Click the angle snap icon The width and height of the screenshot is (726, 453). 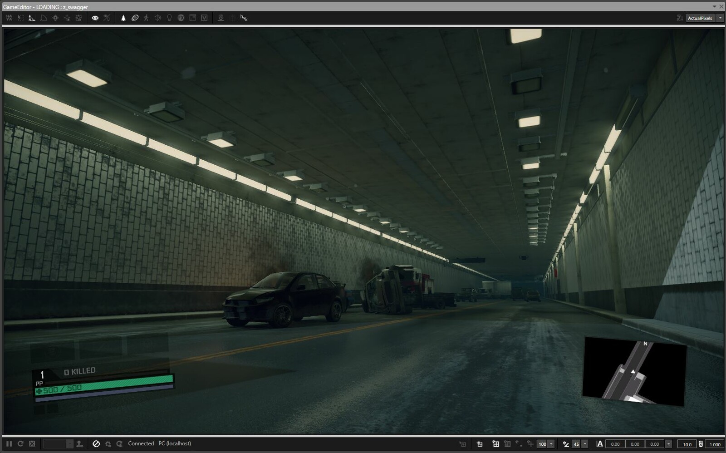(566, 444)
